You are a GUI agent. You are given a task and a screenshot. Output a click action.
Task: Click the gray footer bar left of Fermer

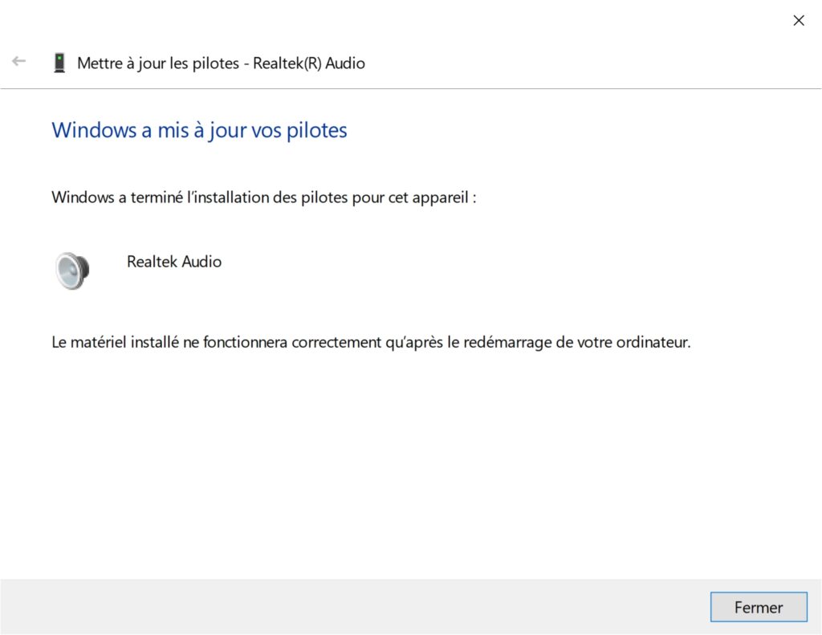356,607
